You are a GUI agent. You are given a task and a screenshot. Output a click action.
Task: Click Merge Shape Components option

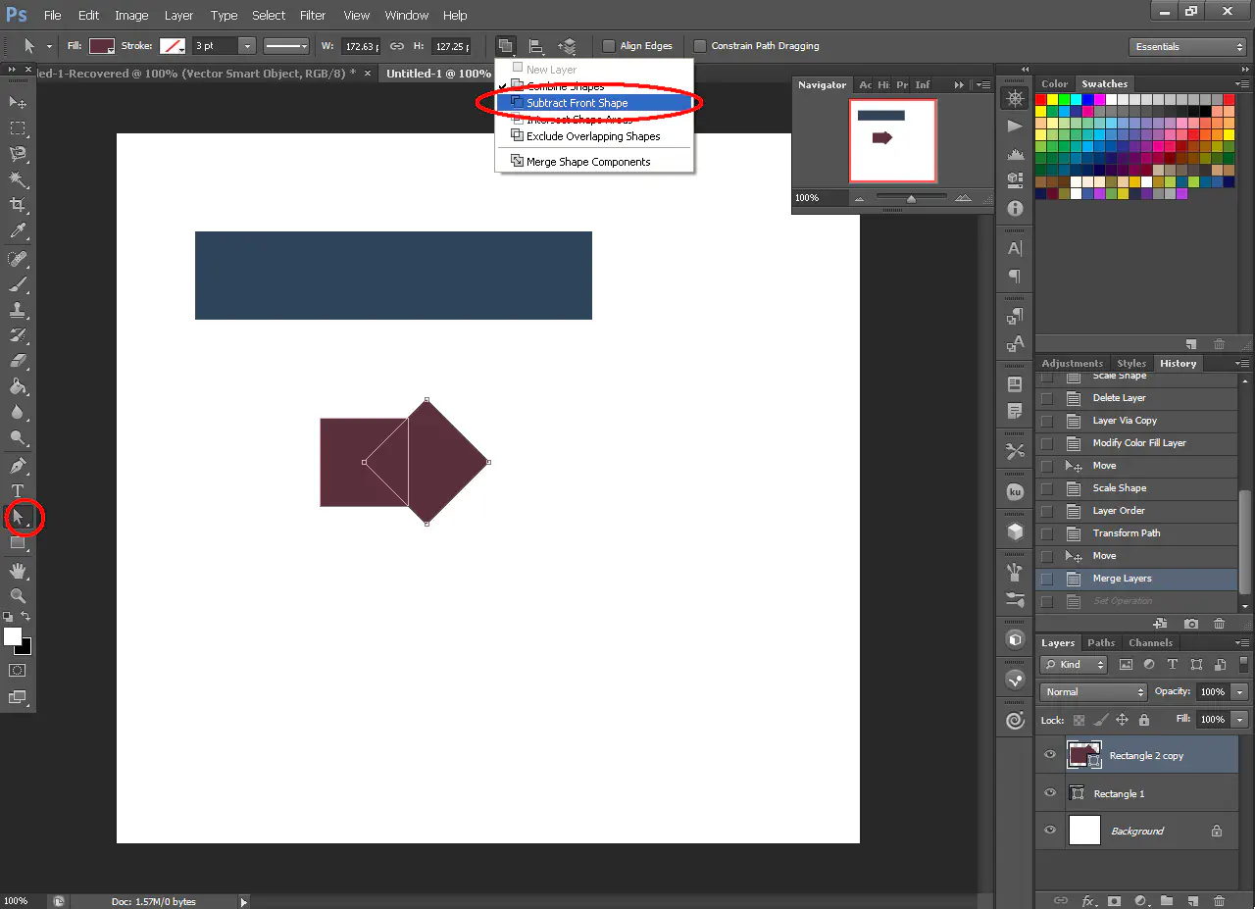click(588, 162)
